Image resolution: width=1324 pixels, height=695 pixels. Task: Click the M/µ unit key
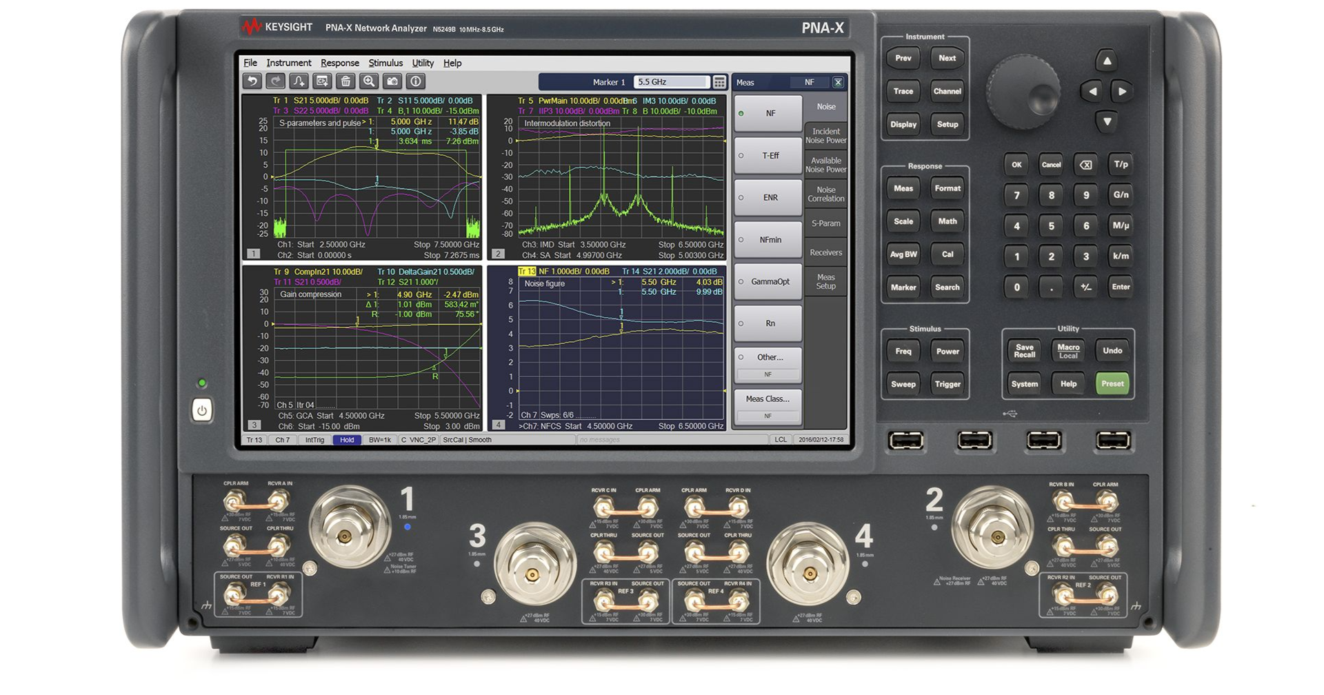1121,225
